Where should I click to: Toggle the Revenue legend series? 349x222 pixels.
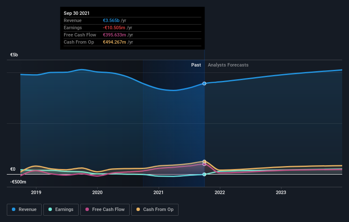click(24, 210)
